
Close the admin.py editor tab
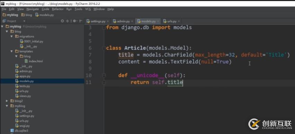click(x=132, y=21)
